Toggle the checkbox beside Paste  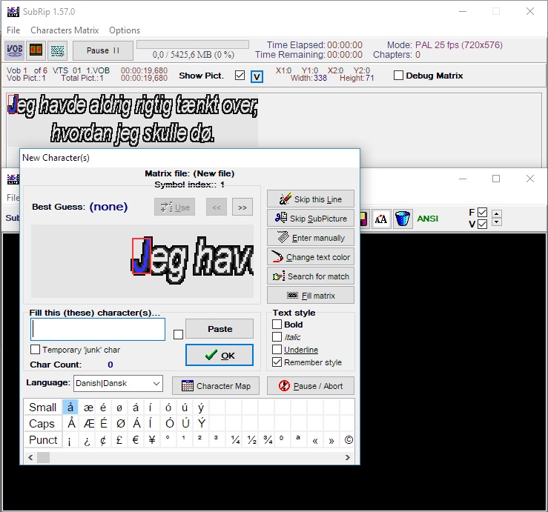178,334
